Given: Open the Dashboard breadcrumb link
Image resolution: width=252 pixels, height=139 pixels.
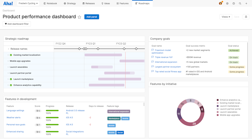Looking at the screenshot, I should (8, 11).
